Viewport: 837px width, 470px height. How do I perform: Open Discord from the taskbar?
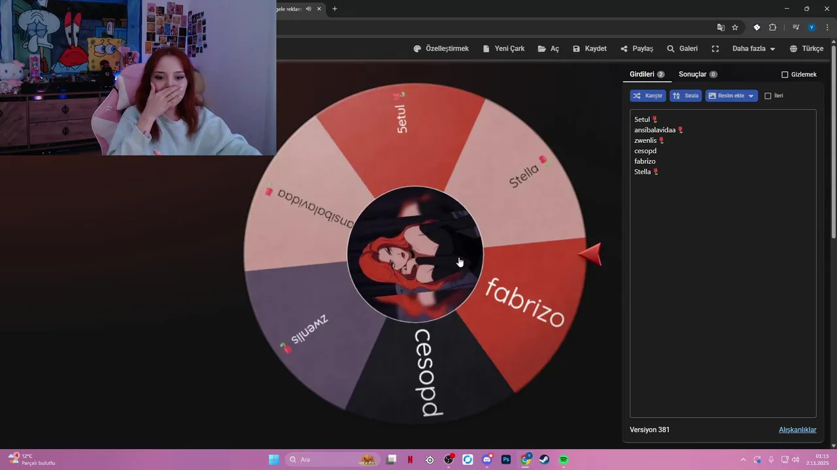point(487,460)
